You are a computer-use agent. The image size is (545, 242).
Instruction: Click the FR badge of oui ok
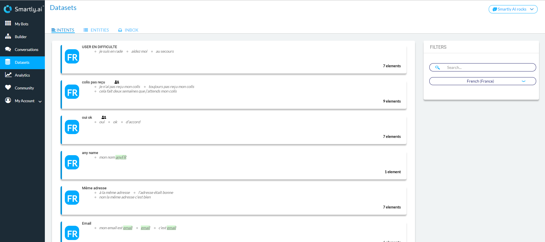72,127
